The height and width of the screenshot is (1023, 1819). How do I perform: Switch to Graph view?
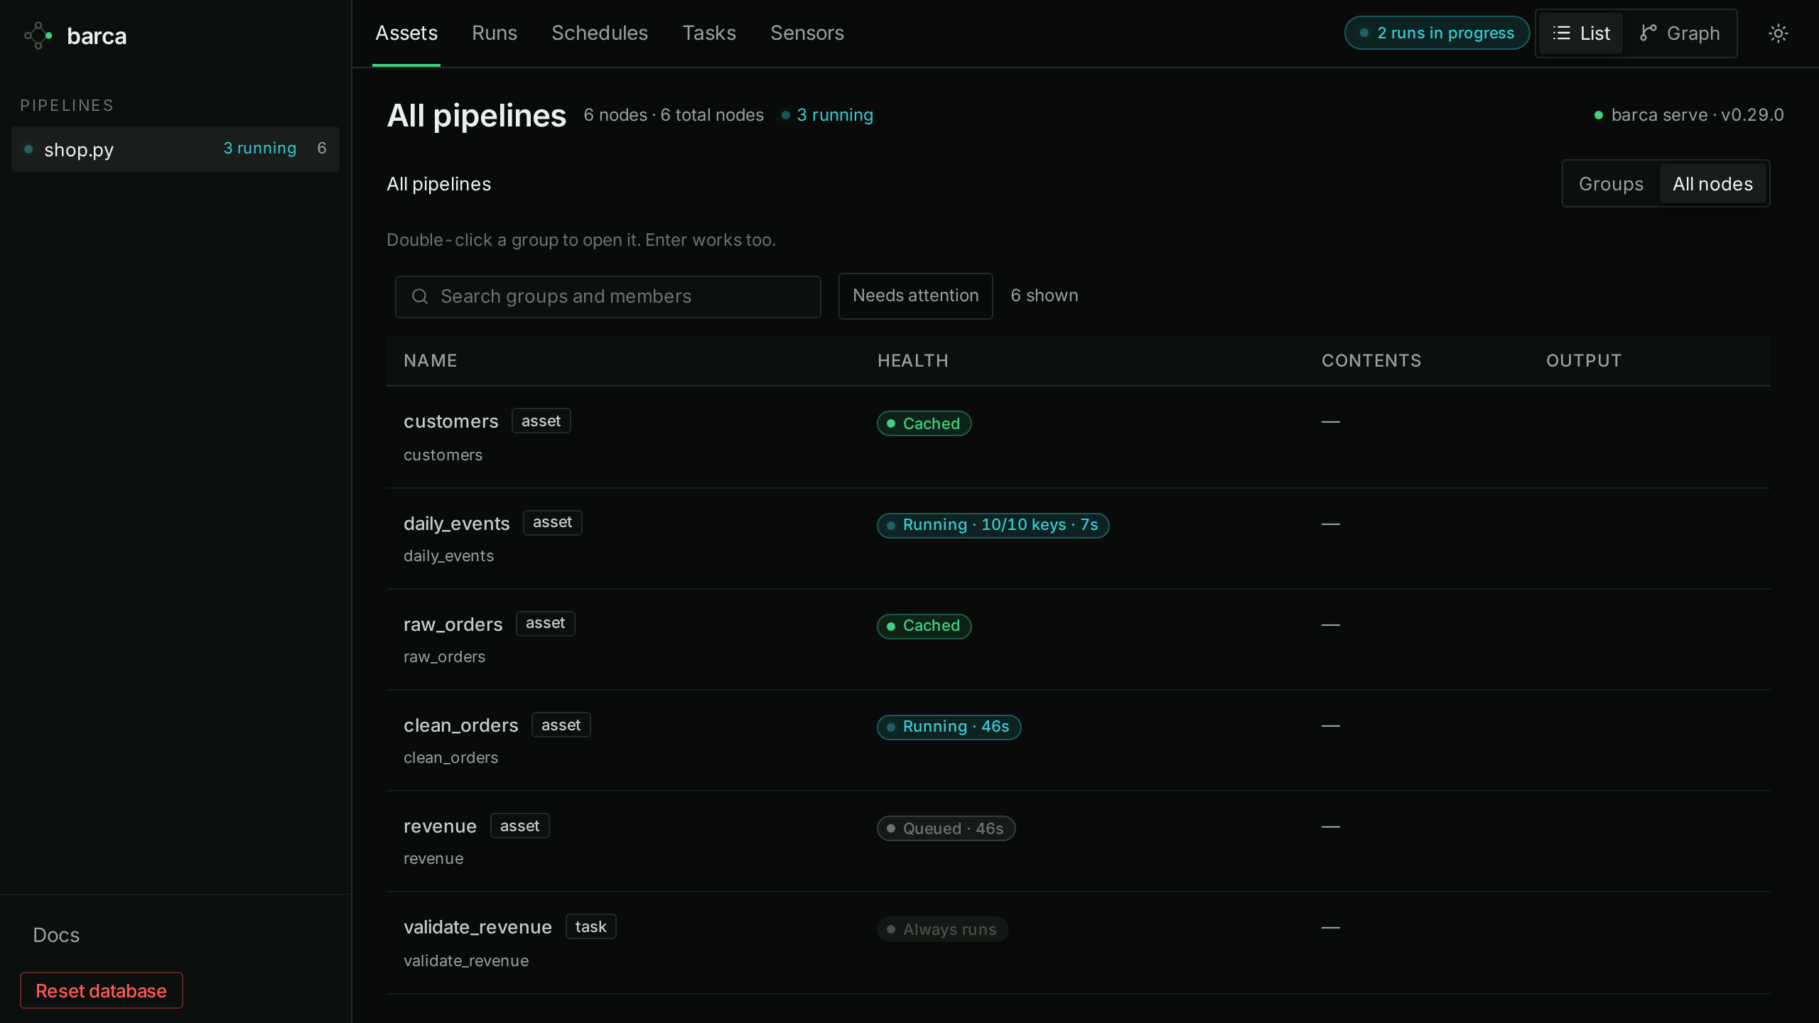point(1680,33)
